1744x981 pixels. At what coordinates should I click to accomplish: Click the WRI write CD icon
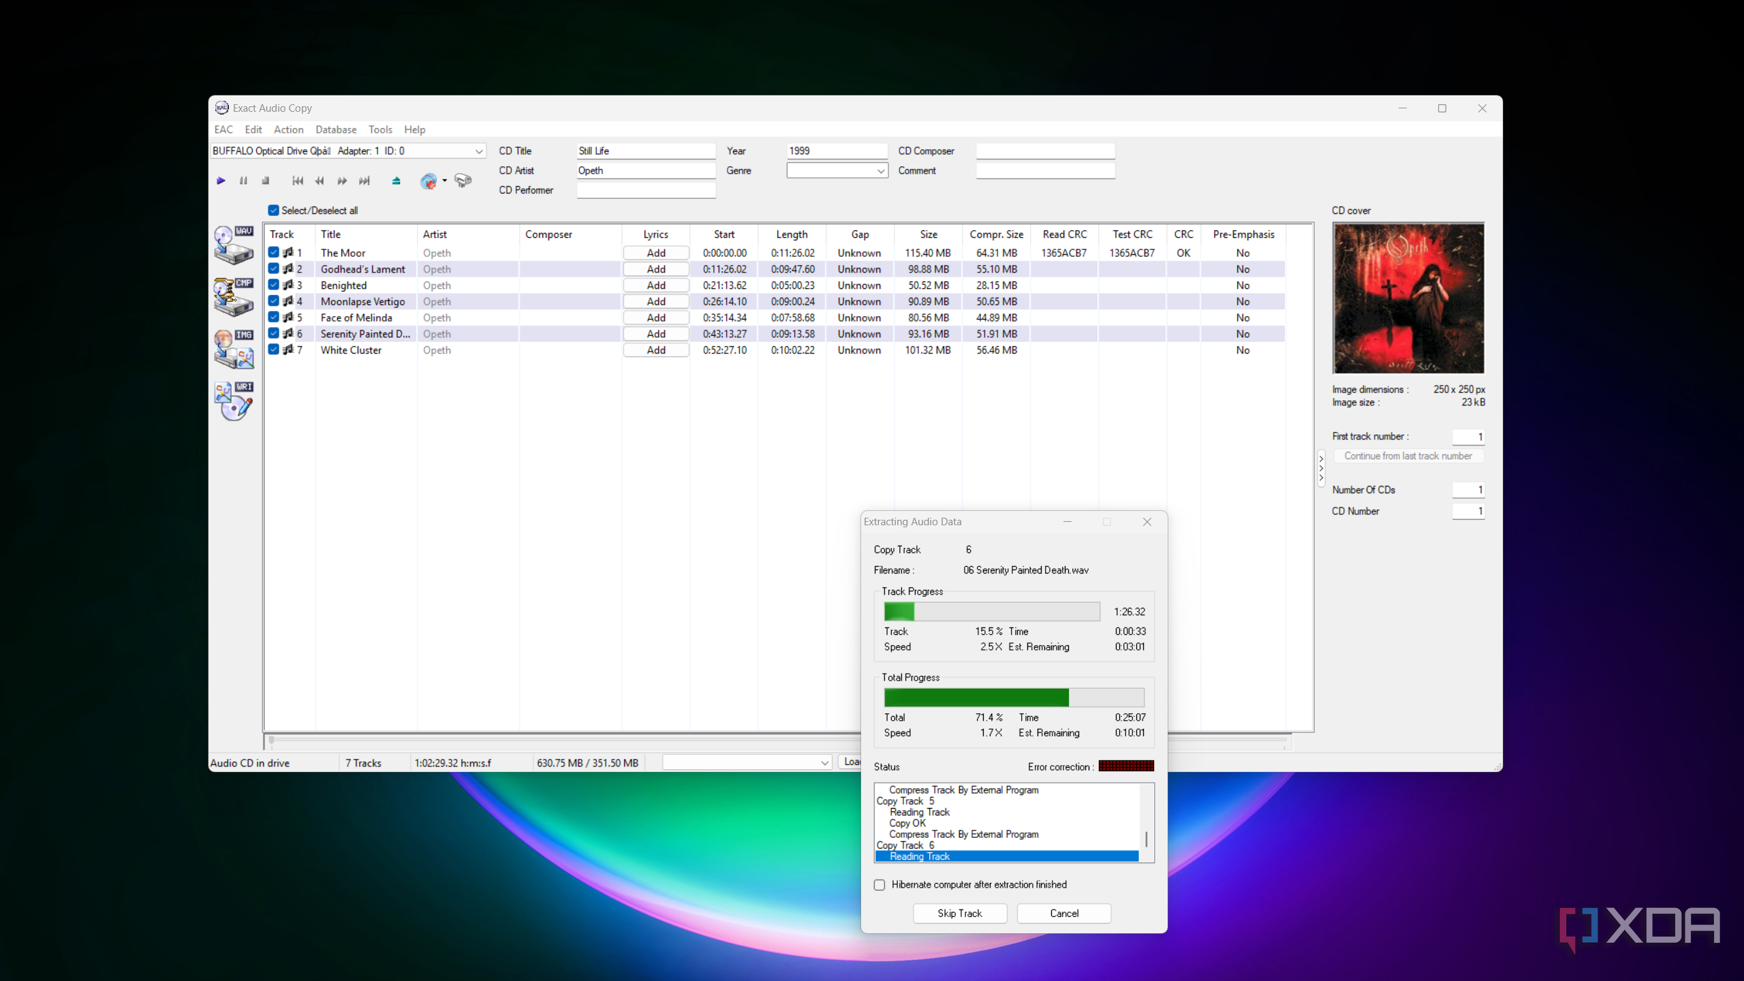[234, 401]
